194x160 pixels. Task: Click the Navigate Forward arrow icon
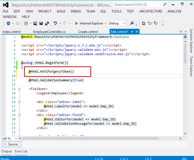[18, 23]
